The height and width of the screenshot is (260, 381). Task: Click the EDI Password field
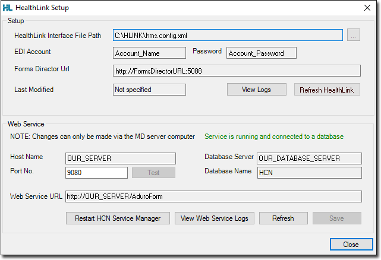pyautogui.click(x=262, y=53)
